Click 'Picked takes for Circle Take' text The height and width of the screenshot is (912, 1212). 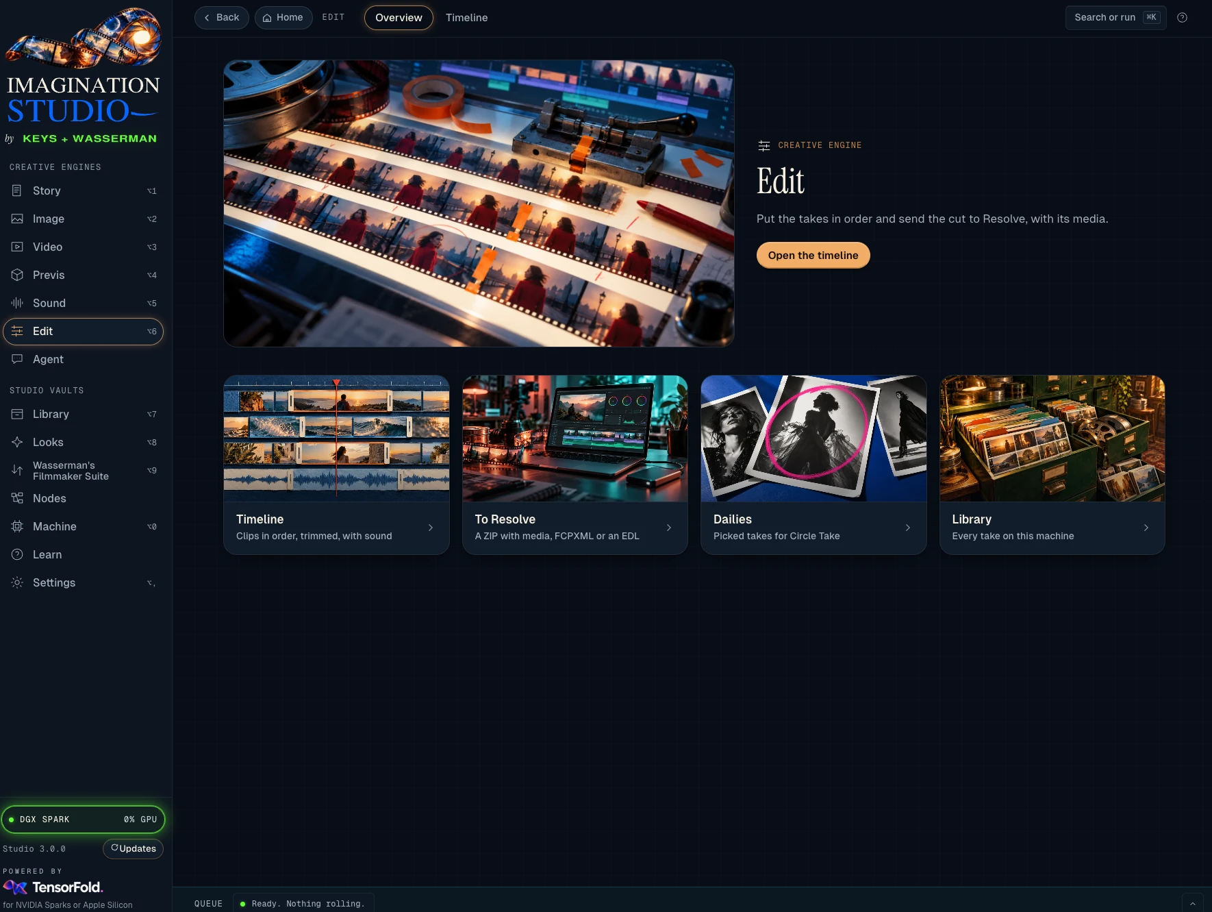(x=777, y=536)
